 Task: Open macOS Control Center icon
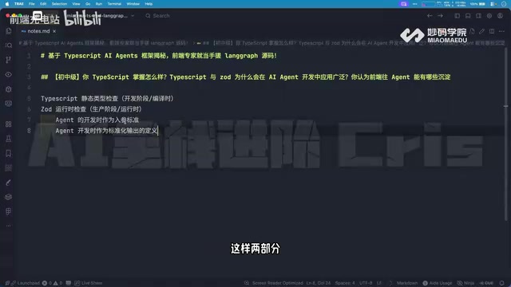click(x=493, y=4)
